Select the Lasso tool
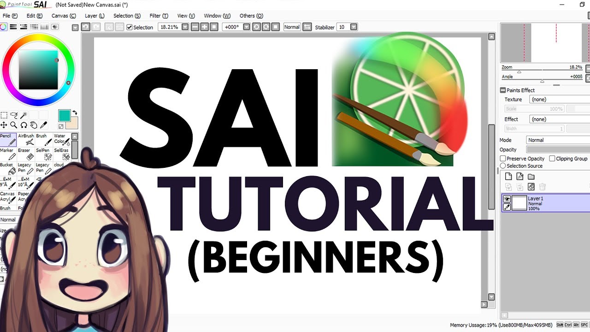Screen dimensions: 590x332 14,115
